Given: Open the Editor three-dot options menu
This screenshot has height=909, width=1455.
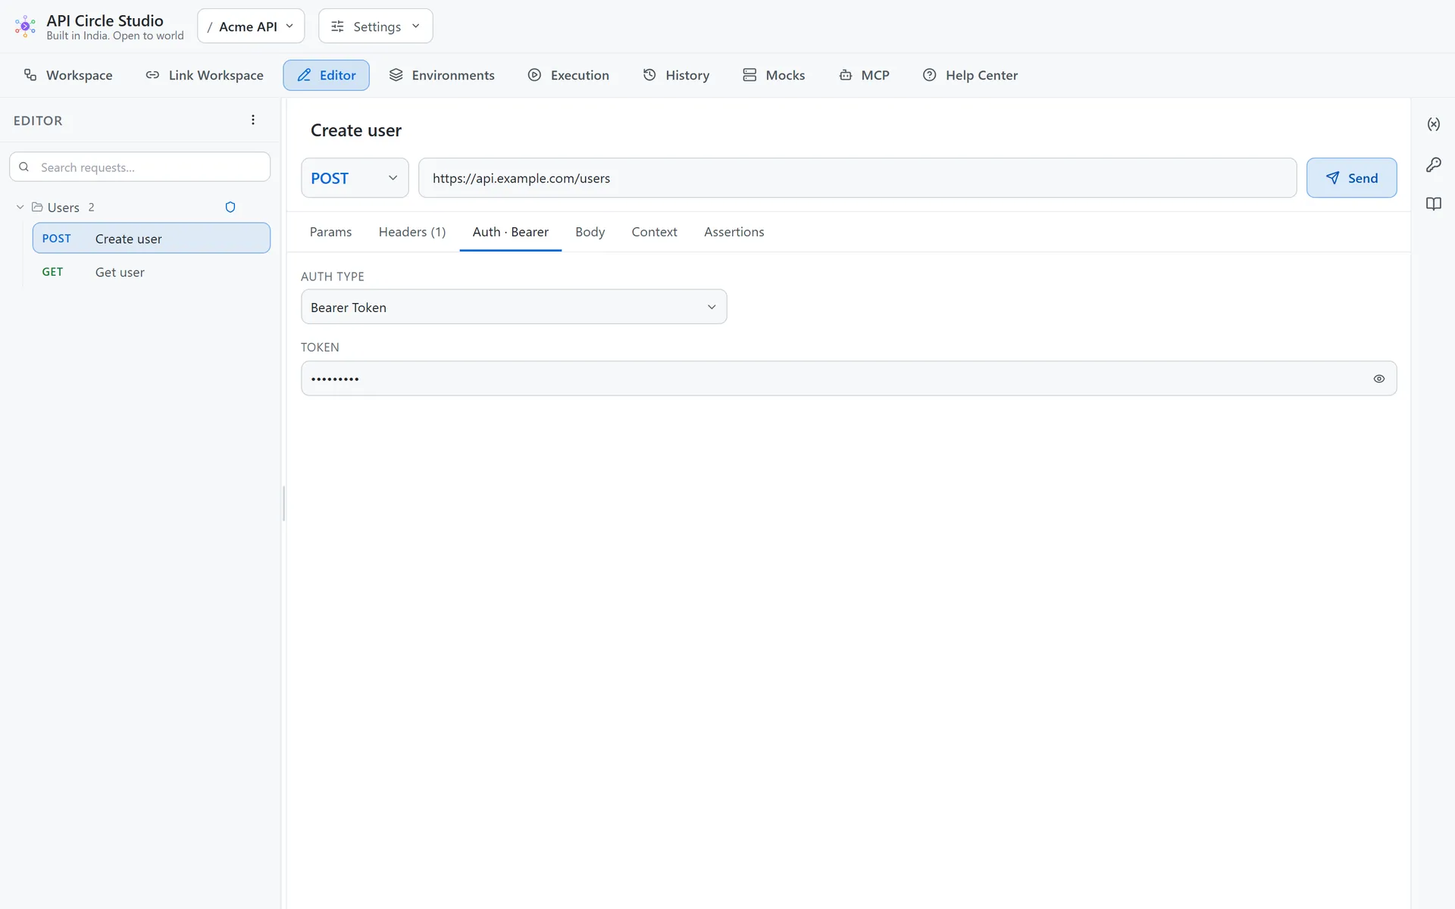Looking at the screenshot, I should 253,120.
